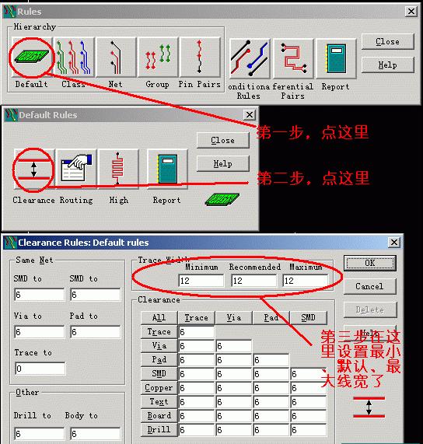Open the Pin Pairs rules icon
Image resolution: width=423 pixels, height=444 pixels.
200,58
